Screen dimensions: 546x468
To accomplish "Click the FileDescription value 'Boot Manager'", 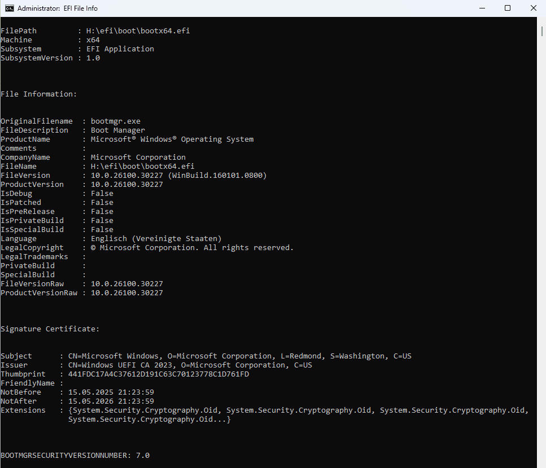I will click(x=117, y=130).
